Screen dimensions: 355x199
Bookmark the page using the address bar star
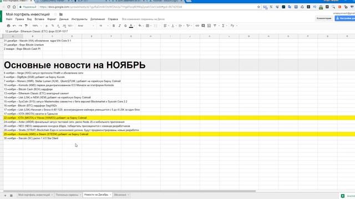pyautogui.click(x=258, y=7)
